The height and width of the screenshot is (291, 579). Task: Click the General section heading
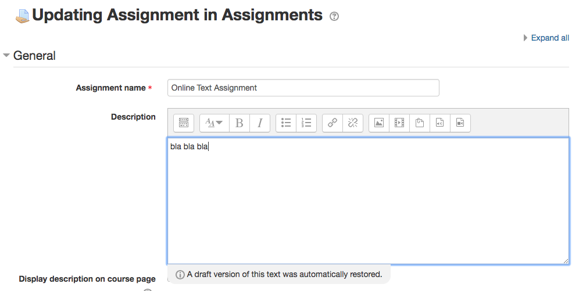34,56
